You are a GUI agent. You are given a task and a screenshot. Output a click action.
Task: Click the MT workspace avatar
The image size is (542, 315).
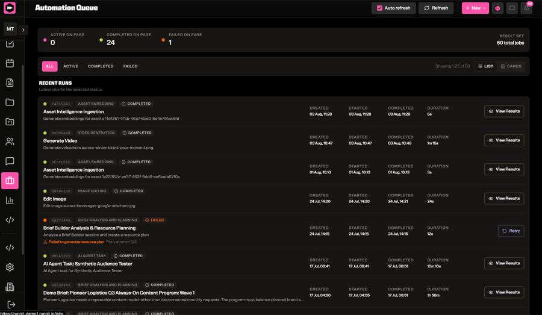coord(10,29)
